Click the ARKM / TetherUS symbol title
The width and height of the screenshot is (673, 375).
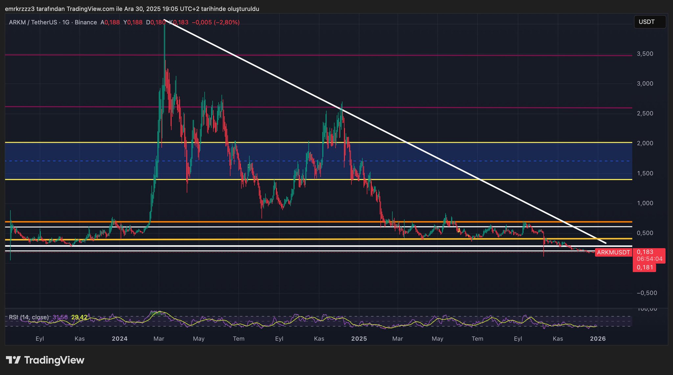point(33,22)
